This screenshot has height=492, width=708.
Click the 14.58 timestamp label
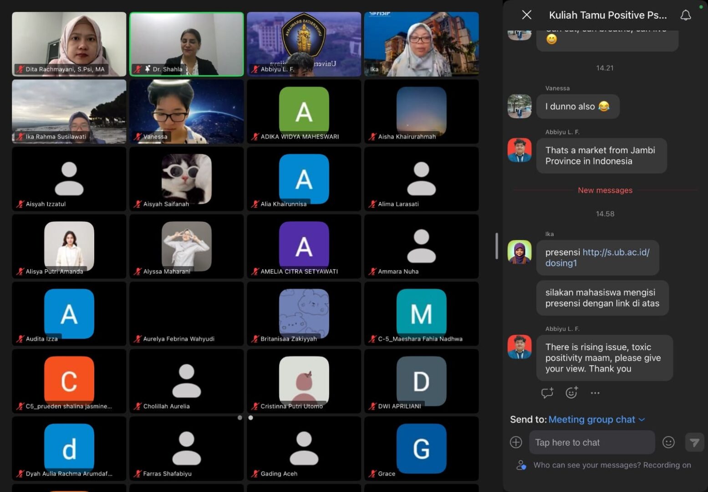pos(605,214)
